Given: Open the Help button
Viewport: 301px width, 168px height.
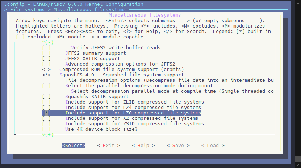Looking at the screenshot, I should click(143, 145).
